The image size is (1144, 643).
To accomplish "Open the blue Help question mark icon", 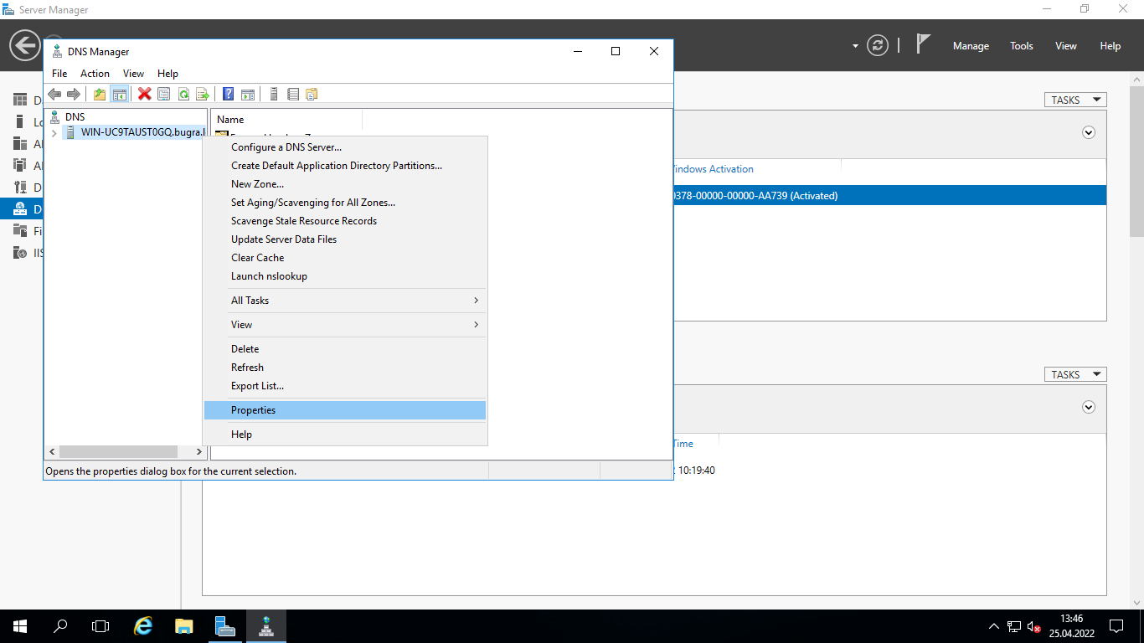I will tap(228, 94).
